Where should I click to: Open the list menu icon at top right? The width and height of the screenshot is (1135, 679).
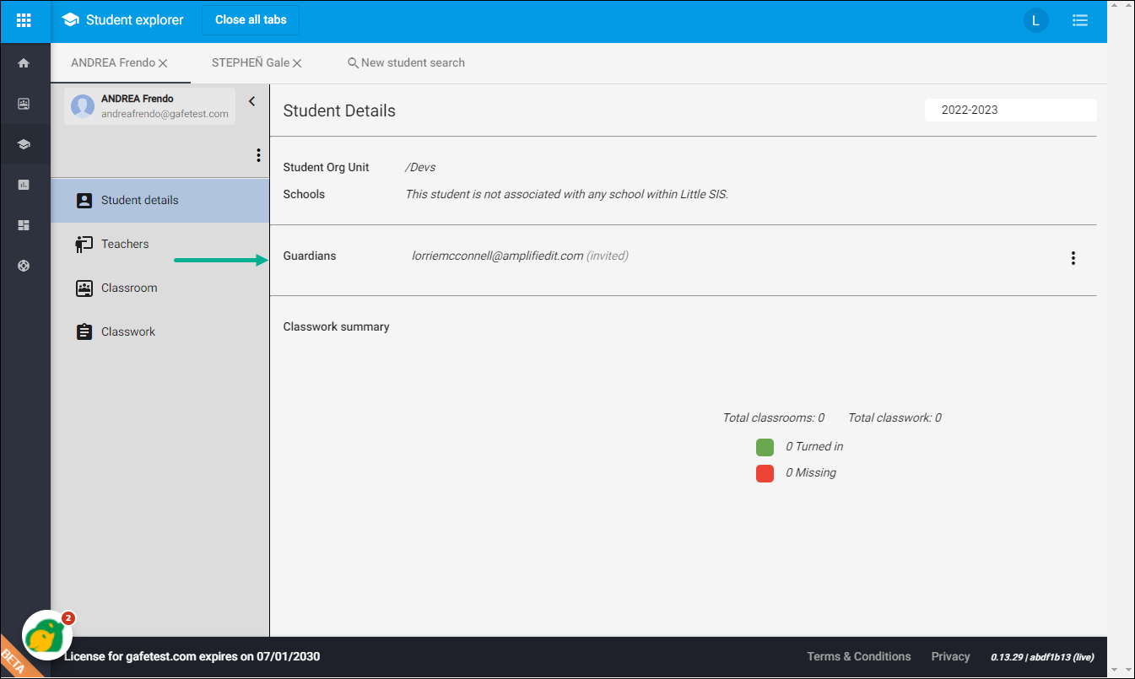point(1079,20)
